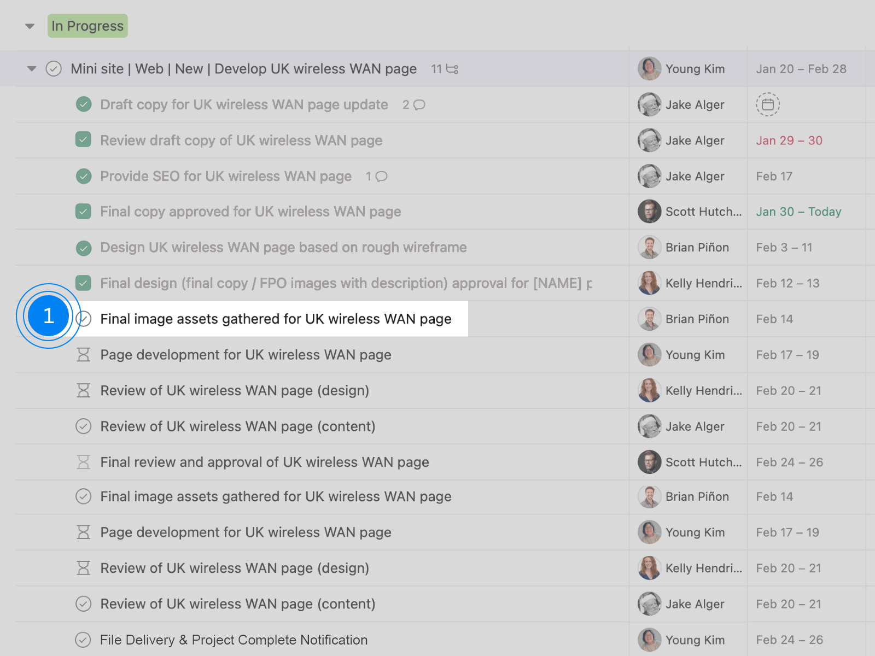Click the blue step 1 tooltip marker
The image size is (875, 656).
click(x=49, y=316)
